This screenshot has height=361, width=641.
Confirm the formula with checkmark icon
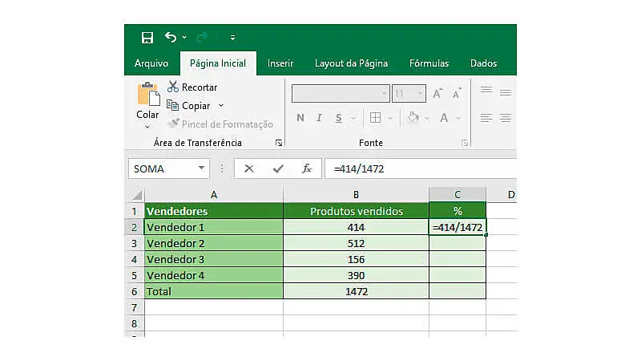point(278,168)
